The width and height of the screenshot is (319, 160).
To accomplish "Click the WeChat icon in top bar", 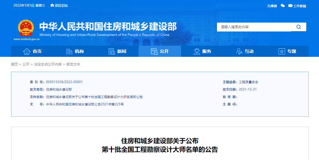I will (x=282, y=6).
